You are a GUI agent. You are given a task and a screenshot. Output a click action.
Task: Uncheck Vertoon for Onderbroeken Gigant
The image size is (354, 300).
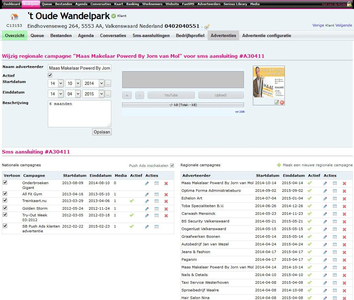click(5, 183)
